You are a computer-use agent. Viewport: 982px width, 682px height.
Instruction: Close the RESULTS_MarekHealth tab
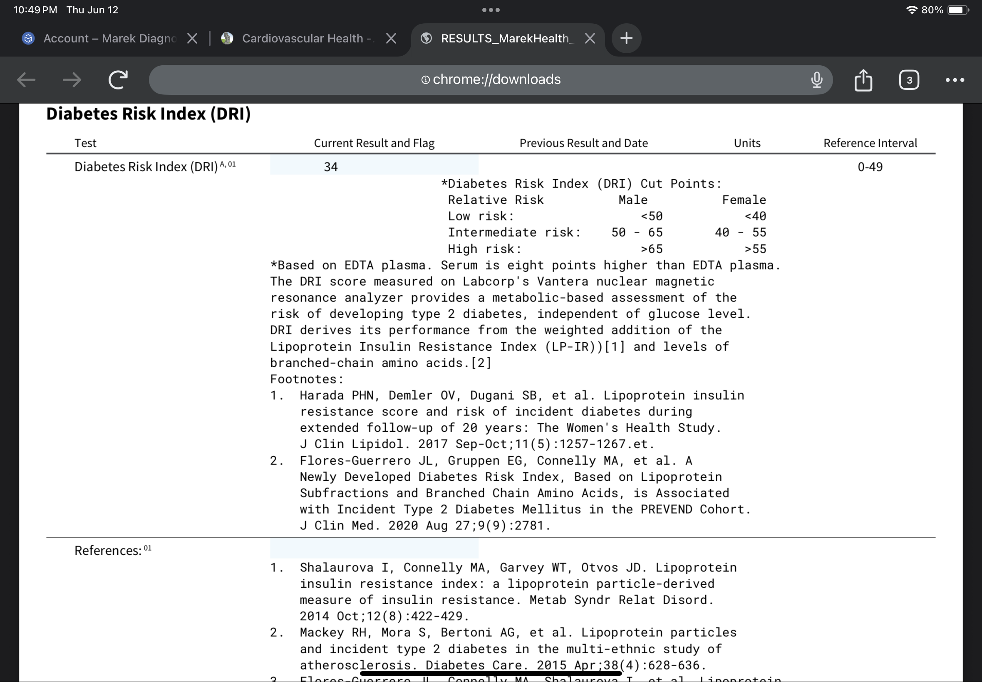pos(590,38)
